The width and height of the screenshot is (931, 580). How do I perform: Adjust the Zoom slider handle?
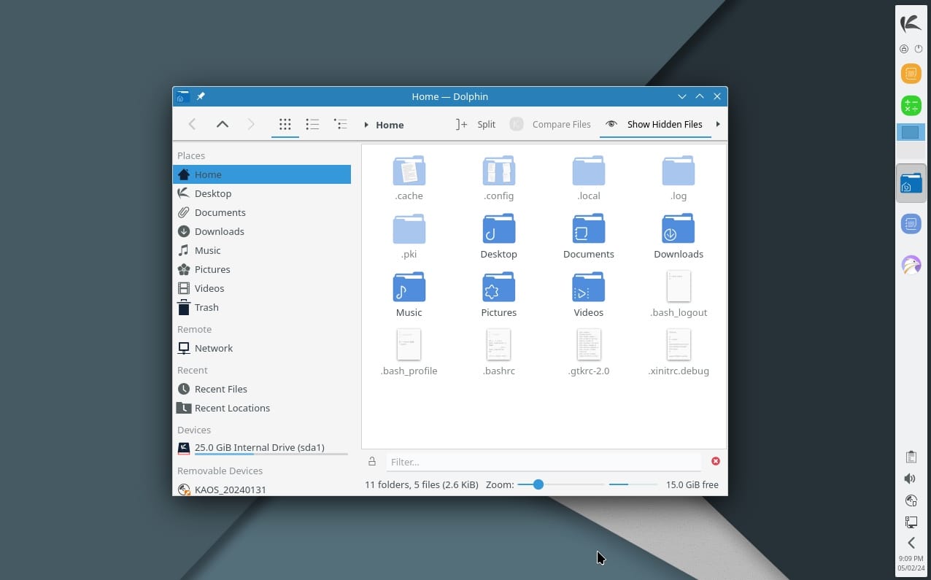pyautogui.click(x=538, y=484)
